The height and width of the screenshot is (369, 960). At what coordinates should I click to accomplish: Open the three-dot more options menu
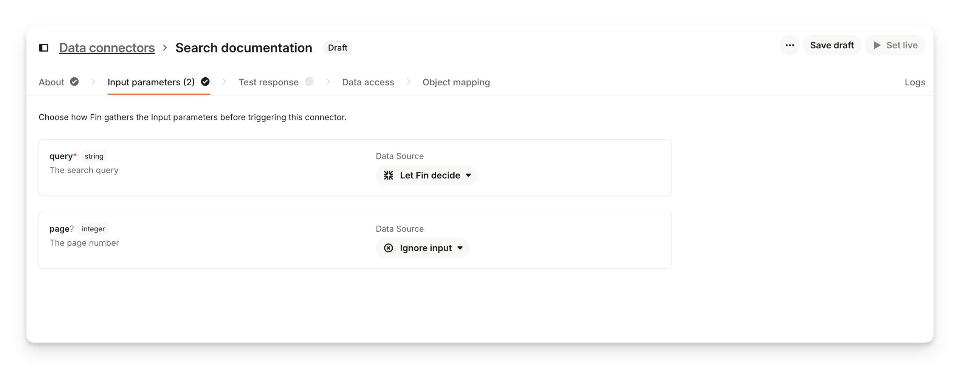[790, 45]
